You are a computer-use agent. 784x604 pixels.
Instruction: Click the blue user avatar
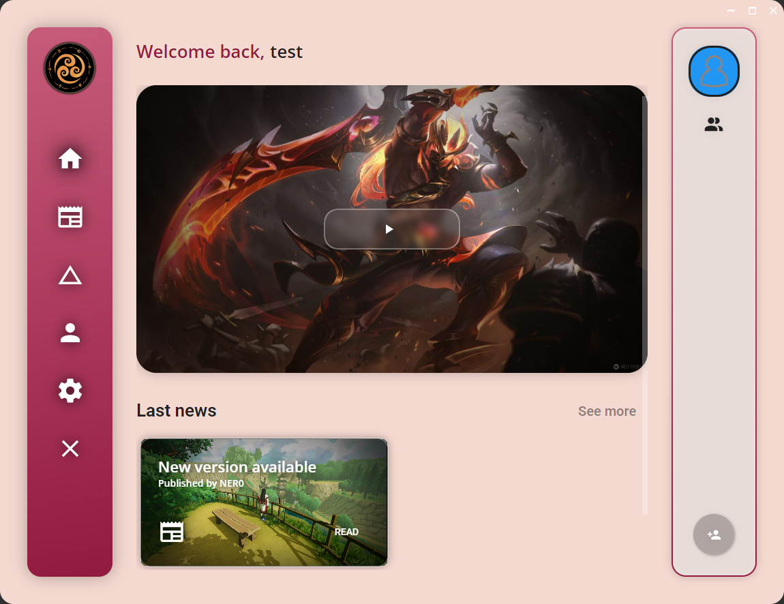(714, 71)
